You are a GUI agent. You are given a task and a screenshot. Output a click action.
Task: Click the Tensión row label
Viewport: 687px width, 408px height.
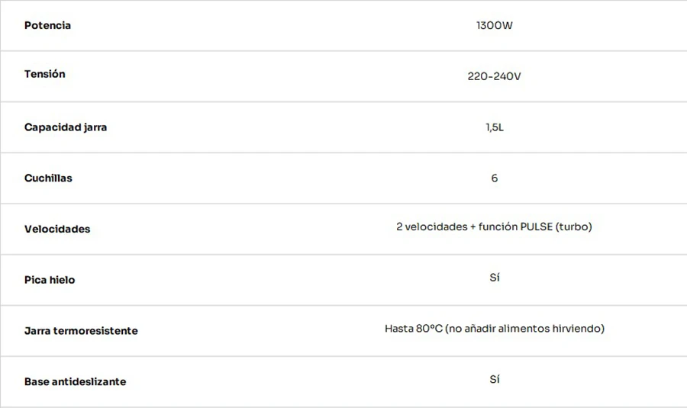click(45, 74)
